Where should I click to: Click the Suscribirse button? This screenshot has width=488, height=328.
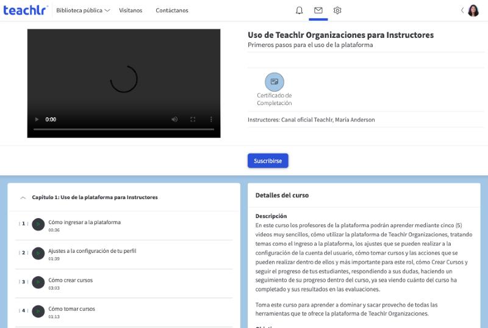(268, 161)
